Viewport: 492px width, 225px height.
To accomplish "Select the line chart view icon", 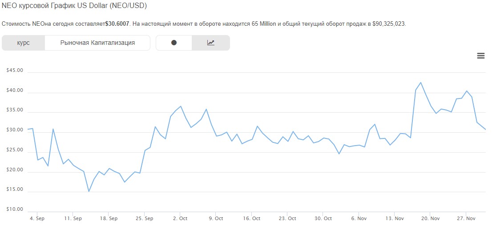I will coord(211,43).
